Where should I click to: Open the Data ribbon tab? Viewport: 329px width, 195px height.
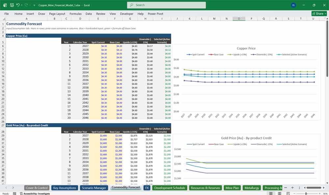point(89,14)
